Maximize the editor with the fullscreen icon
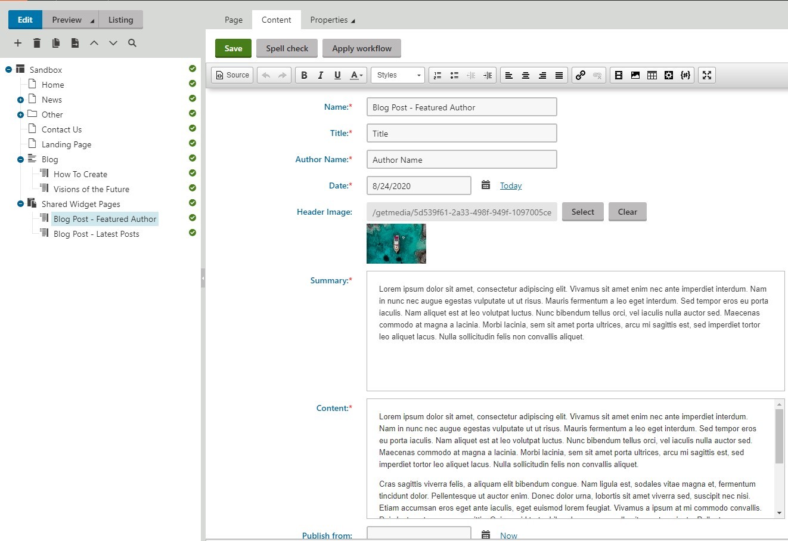Viewport: 788px width, 541px height. click(x=707, y=75)
